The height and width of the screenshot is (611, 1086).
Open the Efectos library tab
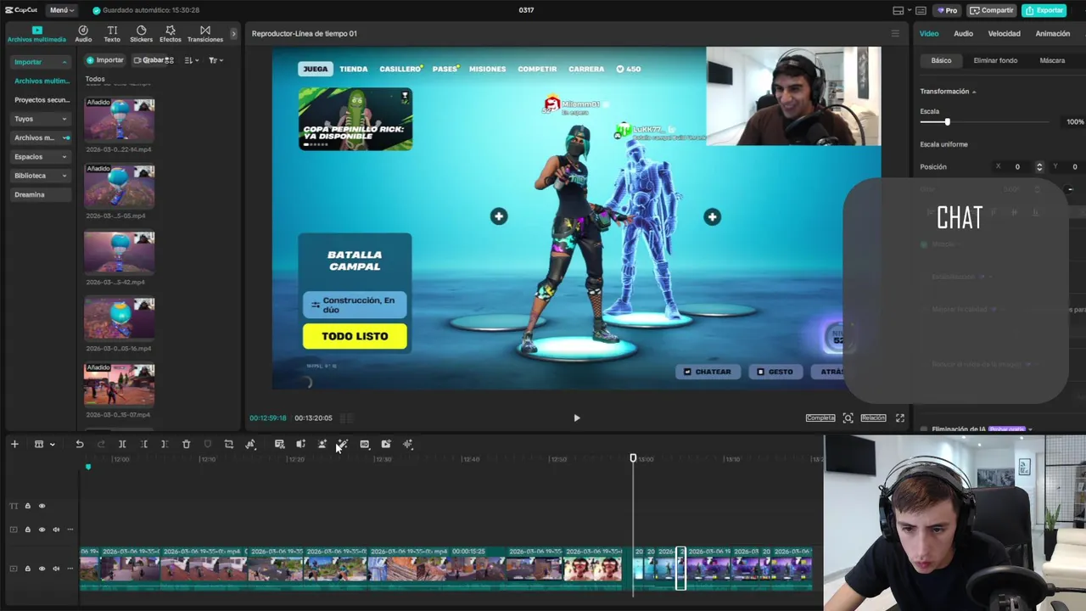click(x=170, y=34)
